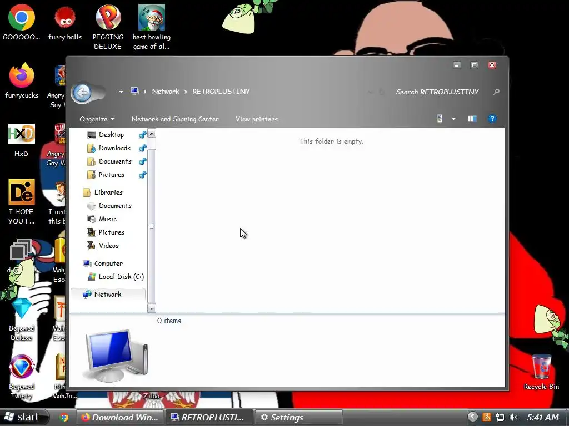Open the best bowling game desktop icon

coord(151,27)
